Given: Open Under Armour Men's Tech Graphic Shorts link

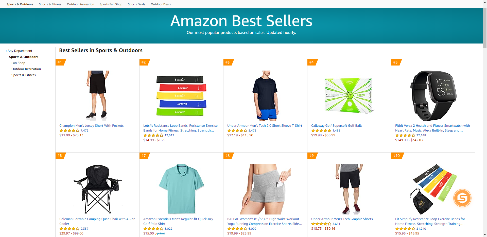Looking at the screenshot, I should pyautogui.click(x=342, y=219).
